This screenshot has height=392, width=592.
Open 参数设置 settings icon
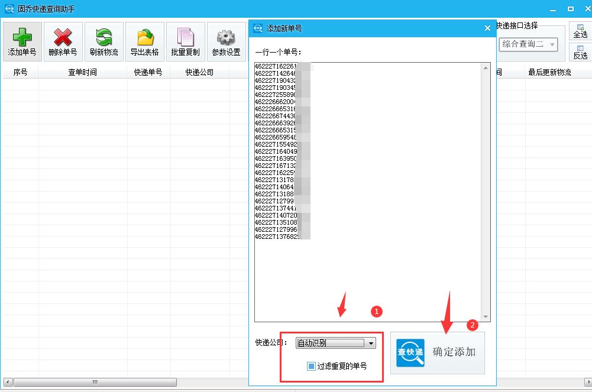[226, 40]
